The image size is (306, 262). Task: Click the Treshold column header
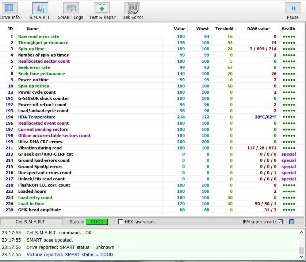224,29
